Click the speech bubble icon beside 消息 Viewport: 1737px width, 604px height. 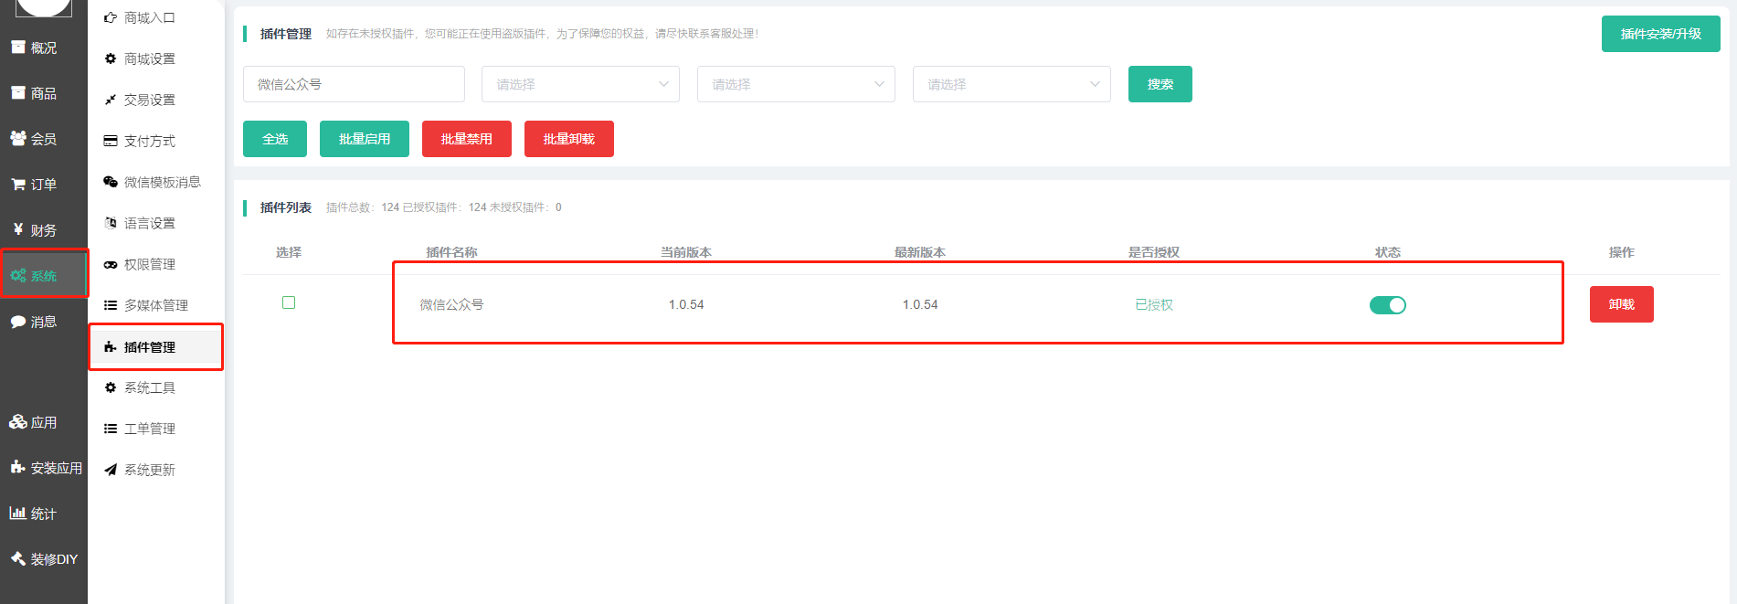[17, 322]
